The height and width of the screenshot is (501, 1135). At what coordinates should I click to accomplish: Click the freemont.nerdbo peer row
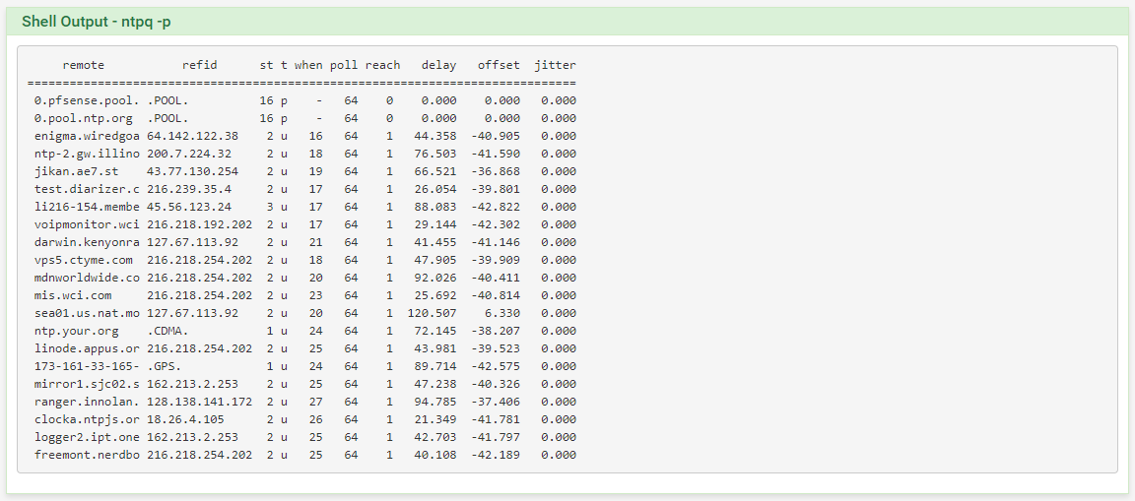tap(304, 455)
